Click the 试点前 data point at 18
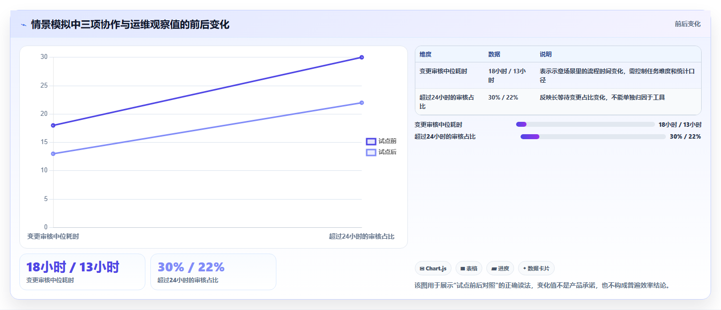The image size is (721, 310). point(53,125)
